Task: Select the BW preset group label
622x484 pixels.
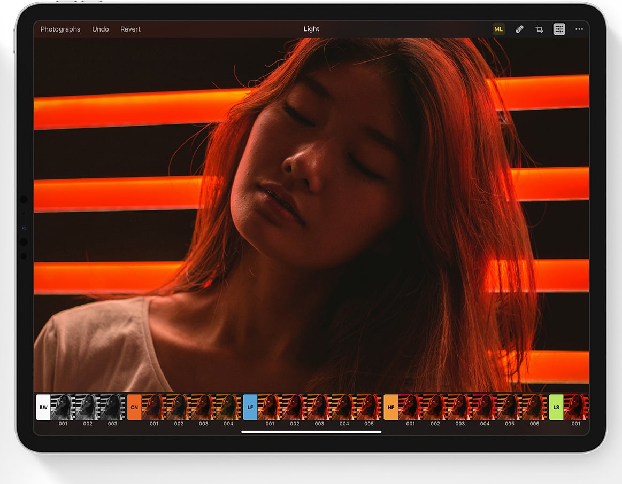Action: [43, 407]
